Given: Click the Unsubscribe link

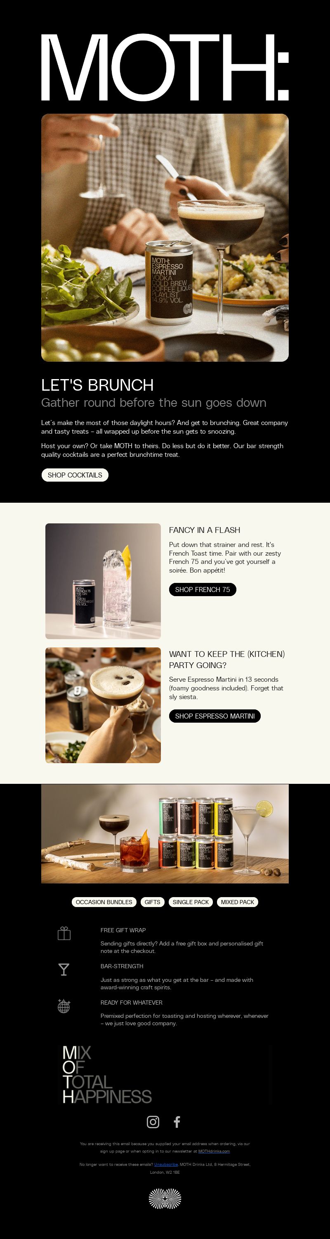Looking at the screenshot, I should point(166,1165).
